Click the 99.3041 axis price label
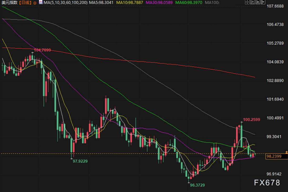The width and height of the screenshot is (288, 192). [274, 137]
